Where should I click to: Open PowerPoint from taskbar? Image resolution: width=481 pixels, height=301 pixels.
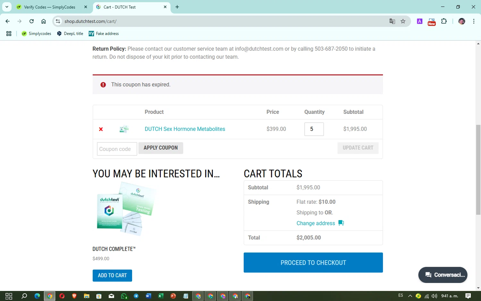[x=173, y=296]
